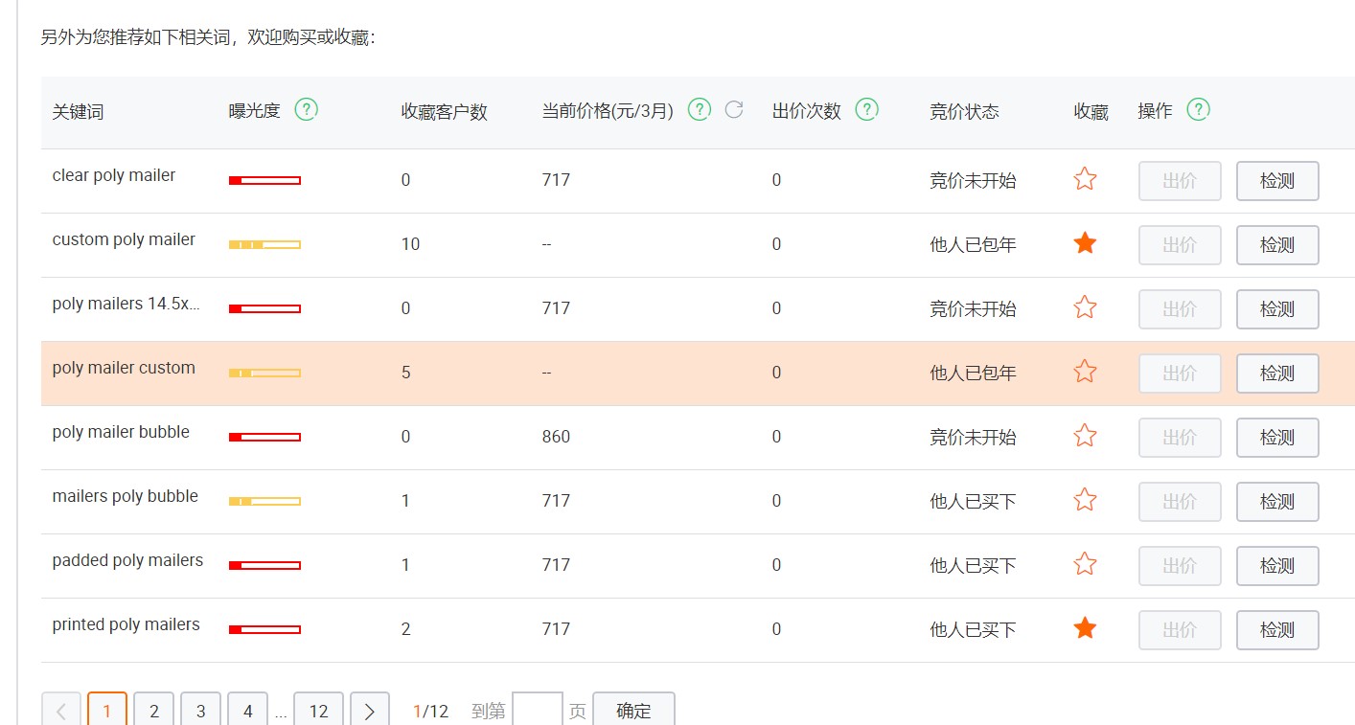Viewport: 1355px width, 725px height.
Task: Click the help icon next to 操作
Action: tap(1198, 109)
